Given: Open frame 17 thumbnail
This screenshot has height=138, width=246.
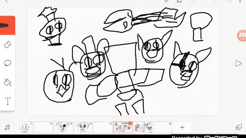Looking at the screenshot, I should click(143, 127).
